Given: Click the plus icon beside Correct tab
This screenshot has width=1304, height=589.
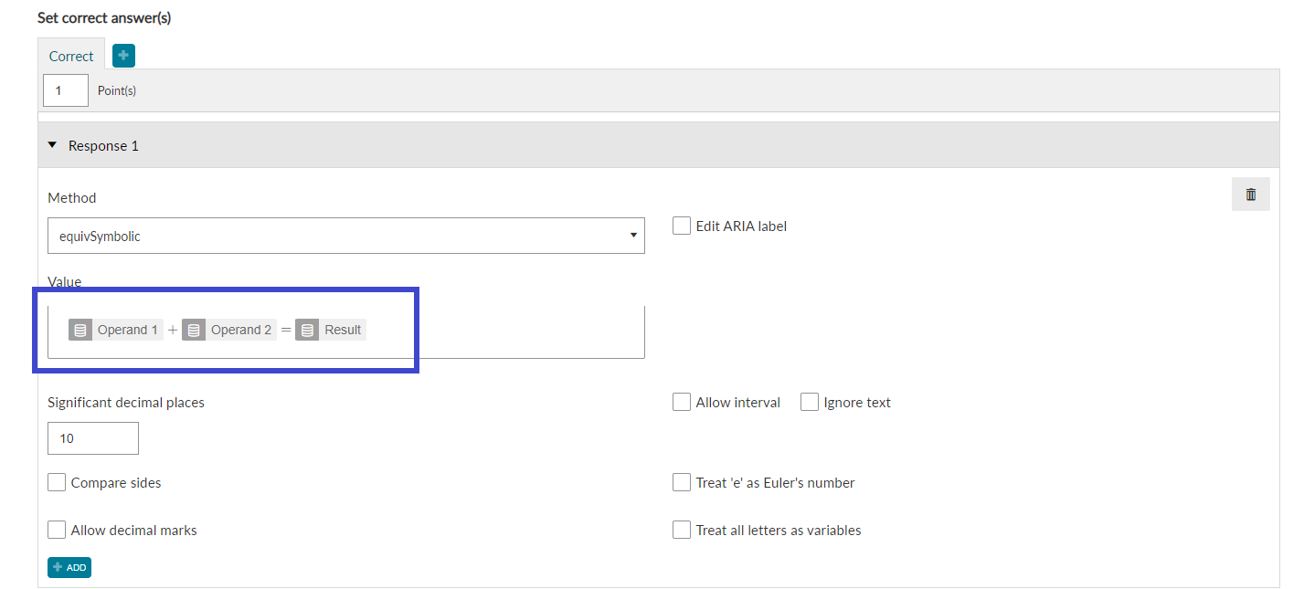Looking at the screenshot, I should 123,56.
